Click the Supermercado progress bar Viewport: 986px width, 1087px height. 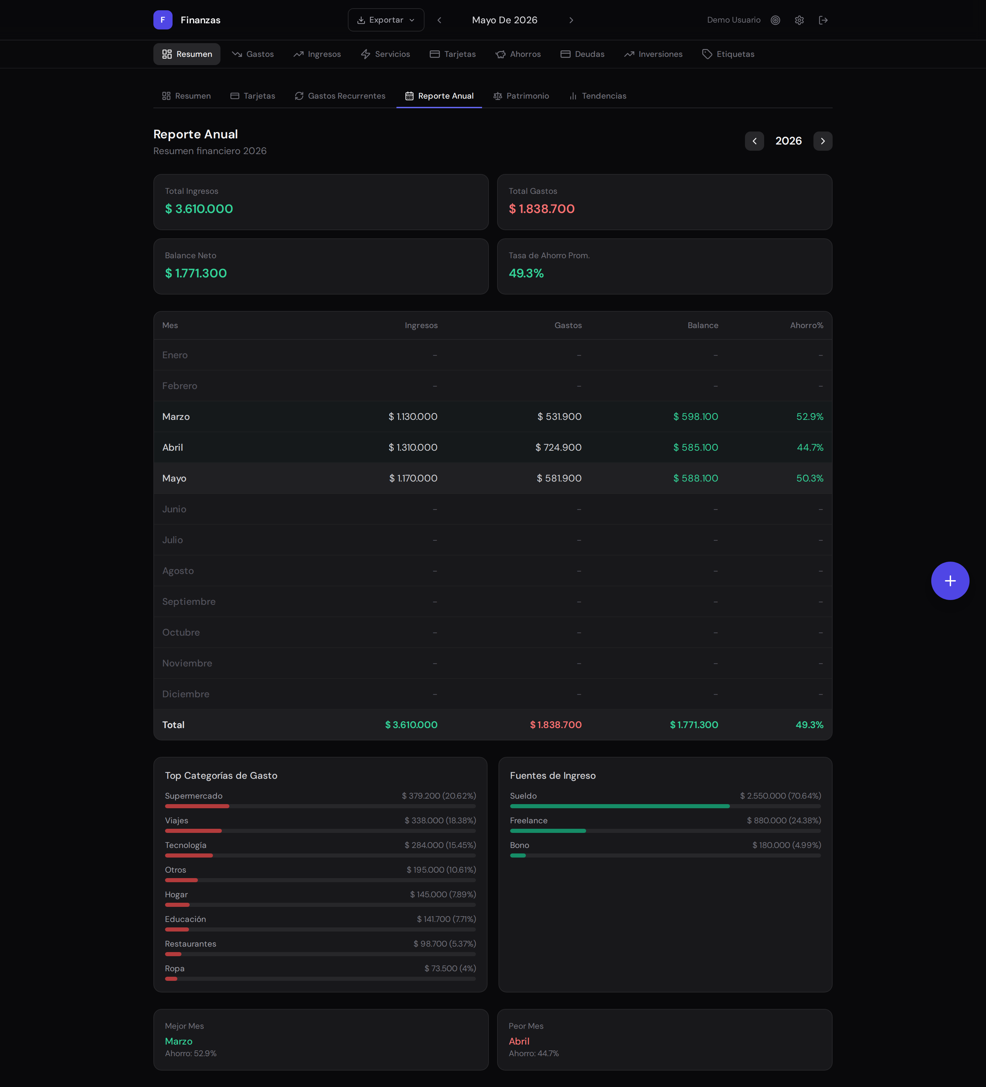(x=320, y=806)
